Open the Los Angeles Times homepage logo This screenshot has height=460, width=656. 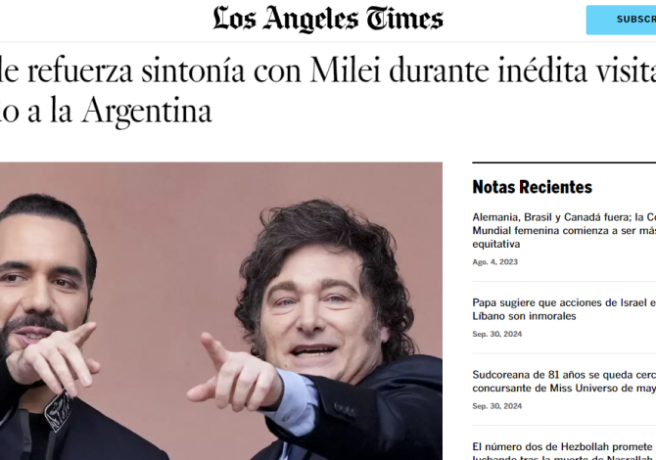(328, 19)
